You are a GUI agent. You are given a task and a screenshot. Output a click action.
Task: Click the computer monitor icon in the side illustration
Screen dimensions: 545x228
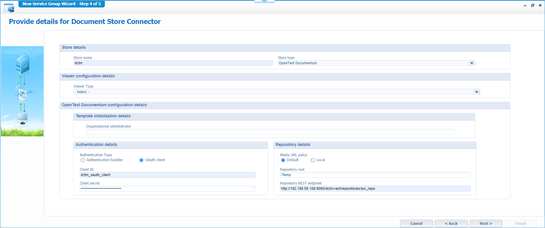[23, 118]
